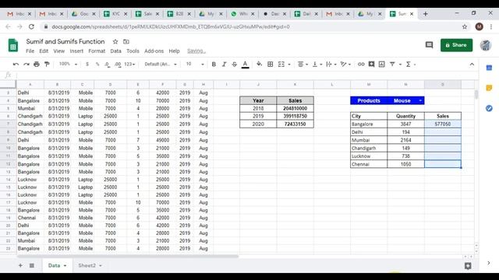This screenshot has width=499, height=280.
Task: Select the Paint format tool
Action: [47, 65]
